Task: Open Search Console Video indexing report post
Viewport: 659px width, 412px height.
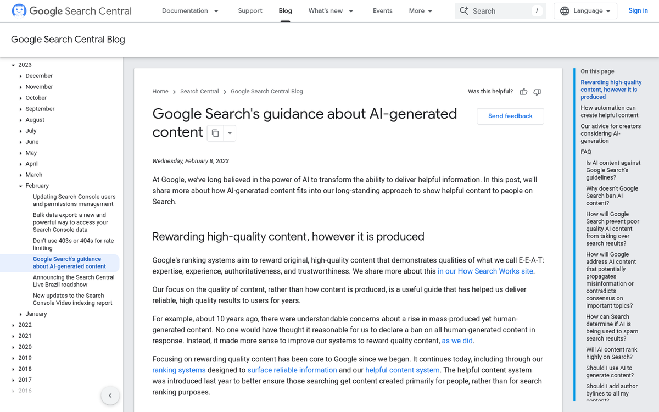Action: (x=72, y=299)
